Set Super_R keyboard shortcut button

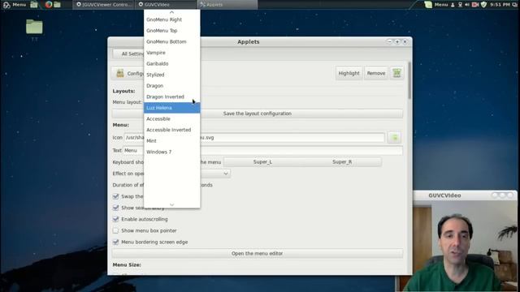point(342,162)
